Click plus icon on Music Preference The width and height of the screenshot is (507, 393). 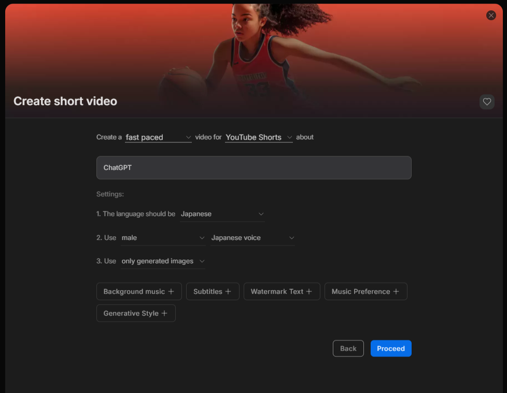(x=396, y=291)
